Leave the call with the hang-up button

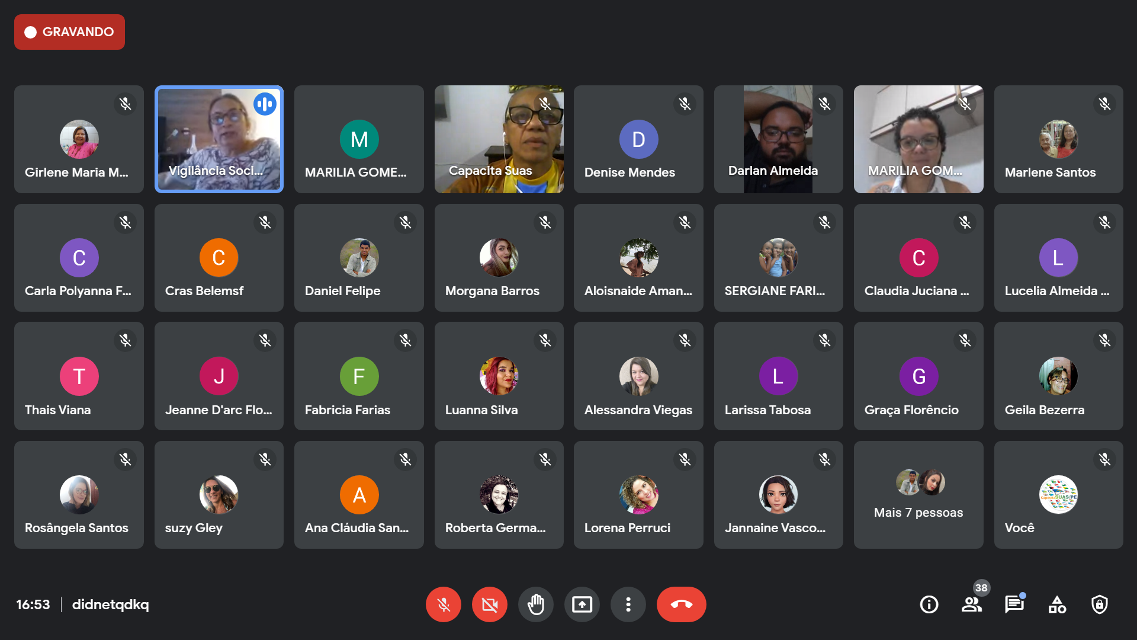pos(681,604)
